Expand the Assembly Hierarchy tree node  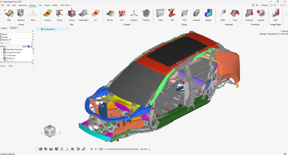[1, 50]
